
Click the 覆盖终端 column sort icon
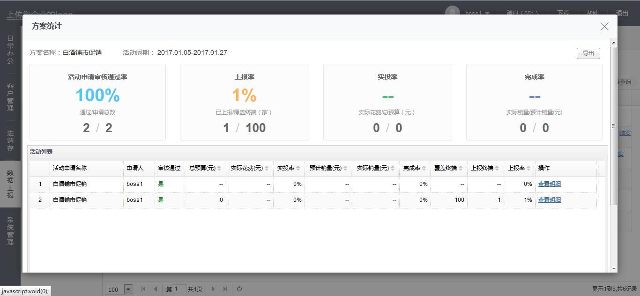461,169
